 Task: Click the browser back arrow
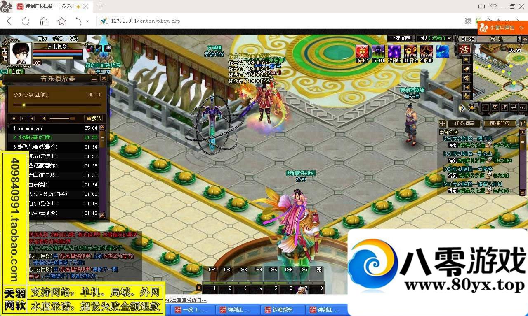pos(9,21)
